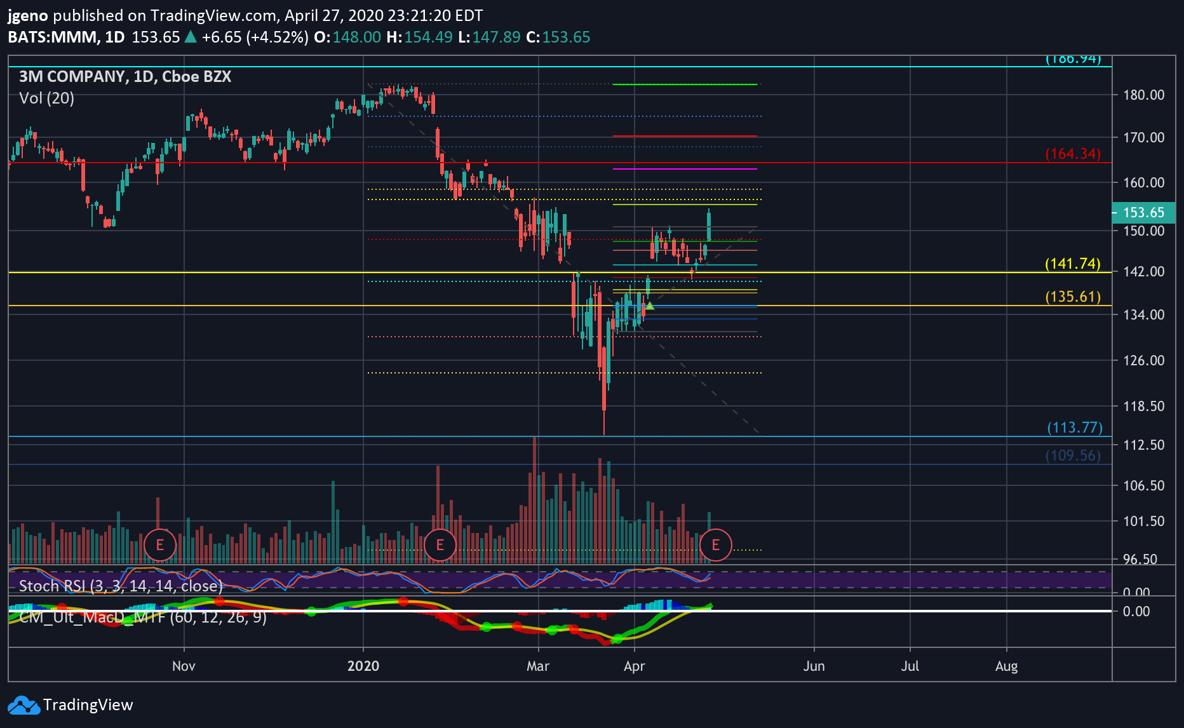Click the 134.00 price axis label
1184x728 pixels.
point(1144,314)
